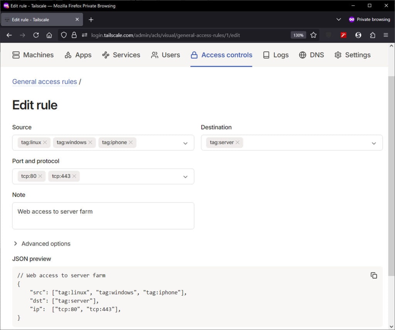This screenshot has width=395, height=330.
Task: Open the Machines tab
Action: point(33,55)
